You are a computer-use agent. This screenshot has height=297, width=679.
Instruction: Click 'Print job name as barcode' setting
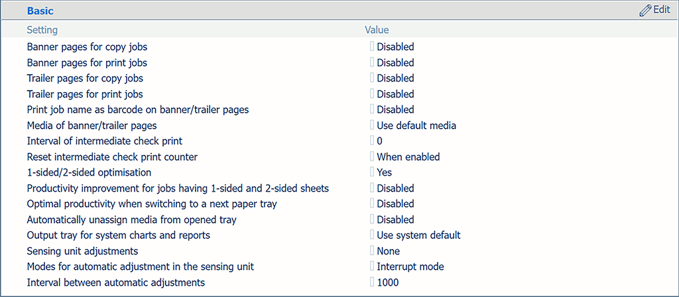(138, 109)
